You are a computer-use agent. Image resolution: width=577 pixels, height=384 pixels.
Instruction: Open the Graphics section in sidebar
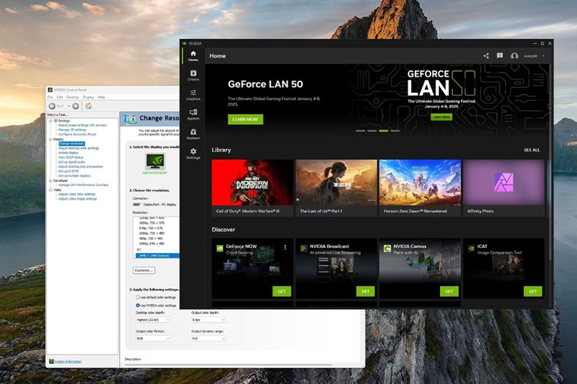pyautogui.click(x=193, y=95)
